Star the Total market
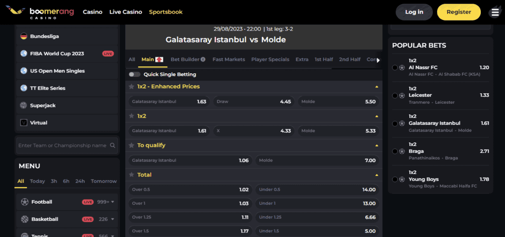 click(131, 175)
